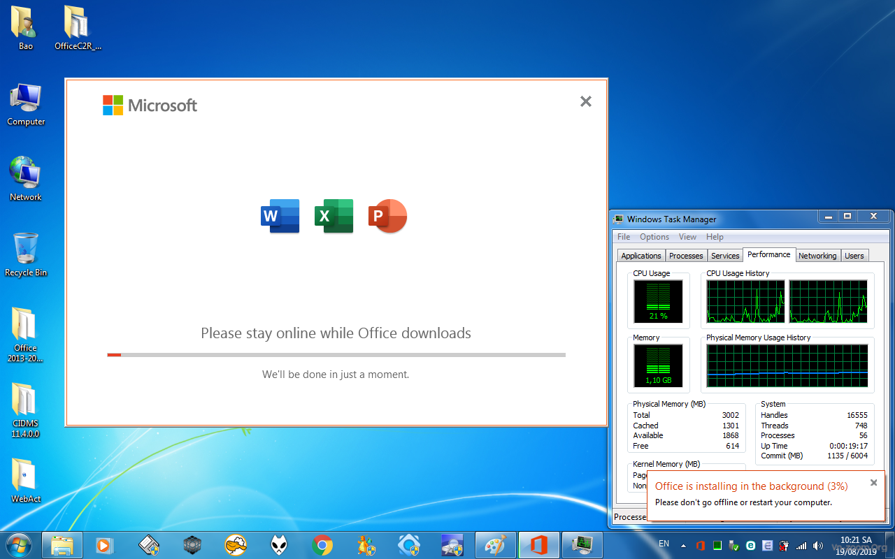The height and width of the screenshot is (559, 895).
Task: Switch to the Applications tab
Action: (x=641, y=256)
